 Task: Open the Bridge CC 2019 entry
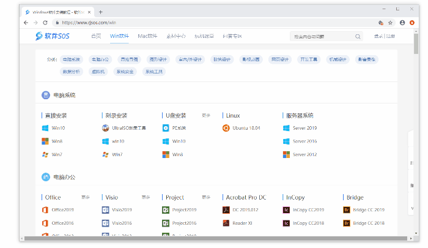[364, 209]
